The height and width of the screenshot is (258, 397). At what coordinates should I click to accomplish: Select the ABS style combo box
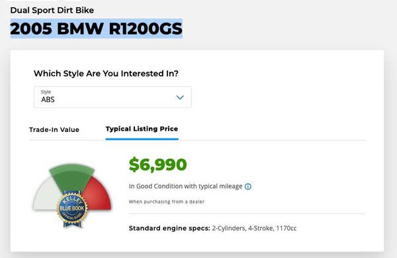112,97
